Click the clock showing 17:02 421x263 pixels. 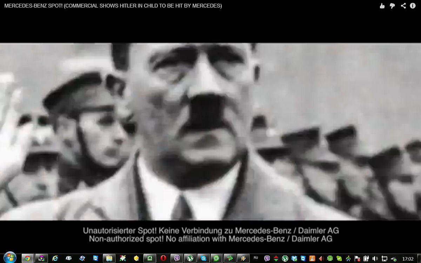408,259
